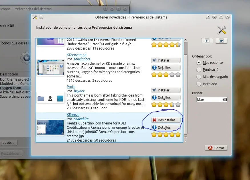
Task: Click the scrollbar up arrow
Action: tap(186, 40)
